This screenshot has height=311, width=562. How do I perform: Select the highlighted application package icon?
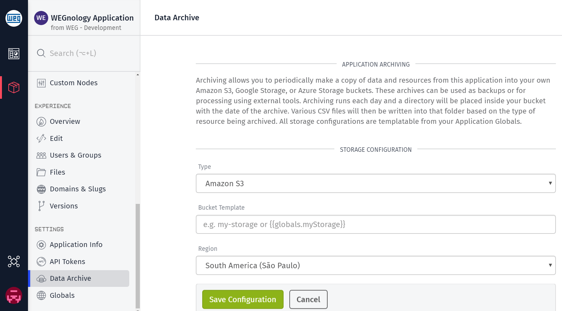(14, 87)
